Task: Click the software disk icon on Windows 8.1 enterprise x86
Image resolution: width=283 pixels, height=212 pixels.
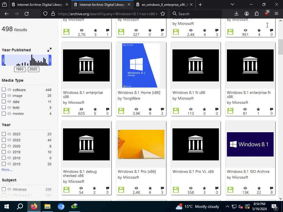Action: pyautogui.click(x=66, y=111)
